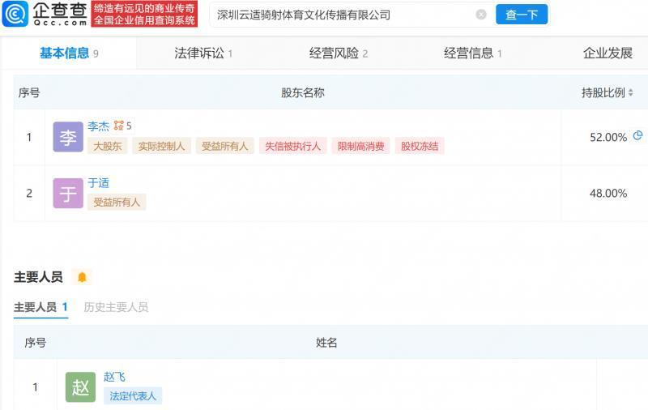This screenshot has height=410, width=648.
Task: Click the 失信被执行人 risk tag
Action: [292, 147]
